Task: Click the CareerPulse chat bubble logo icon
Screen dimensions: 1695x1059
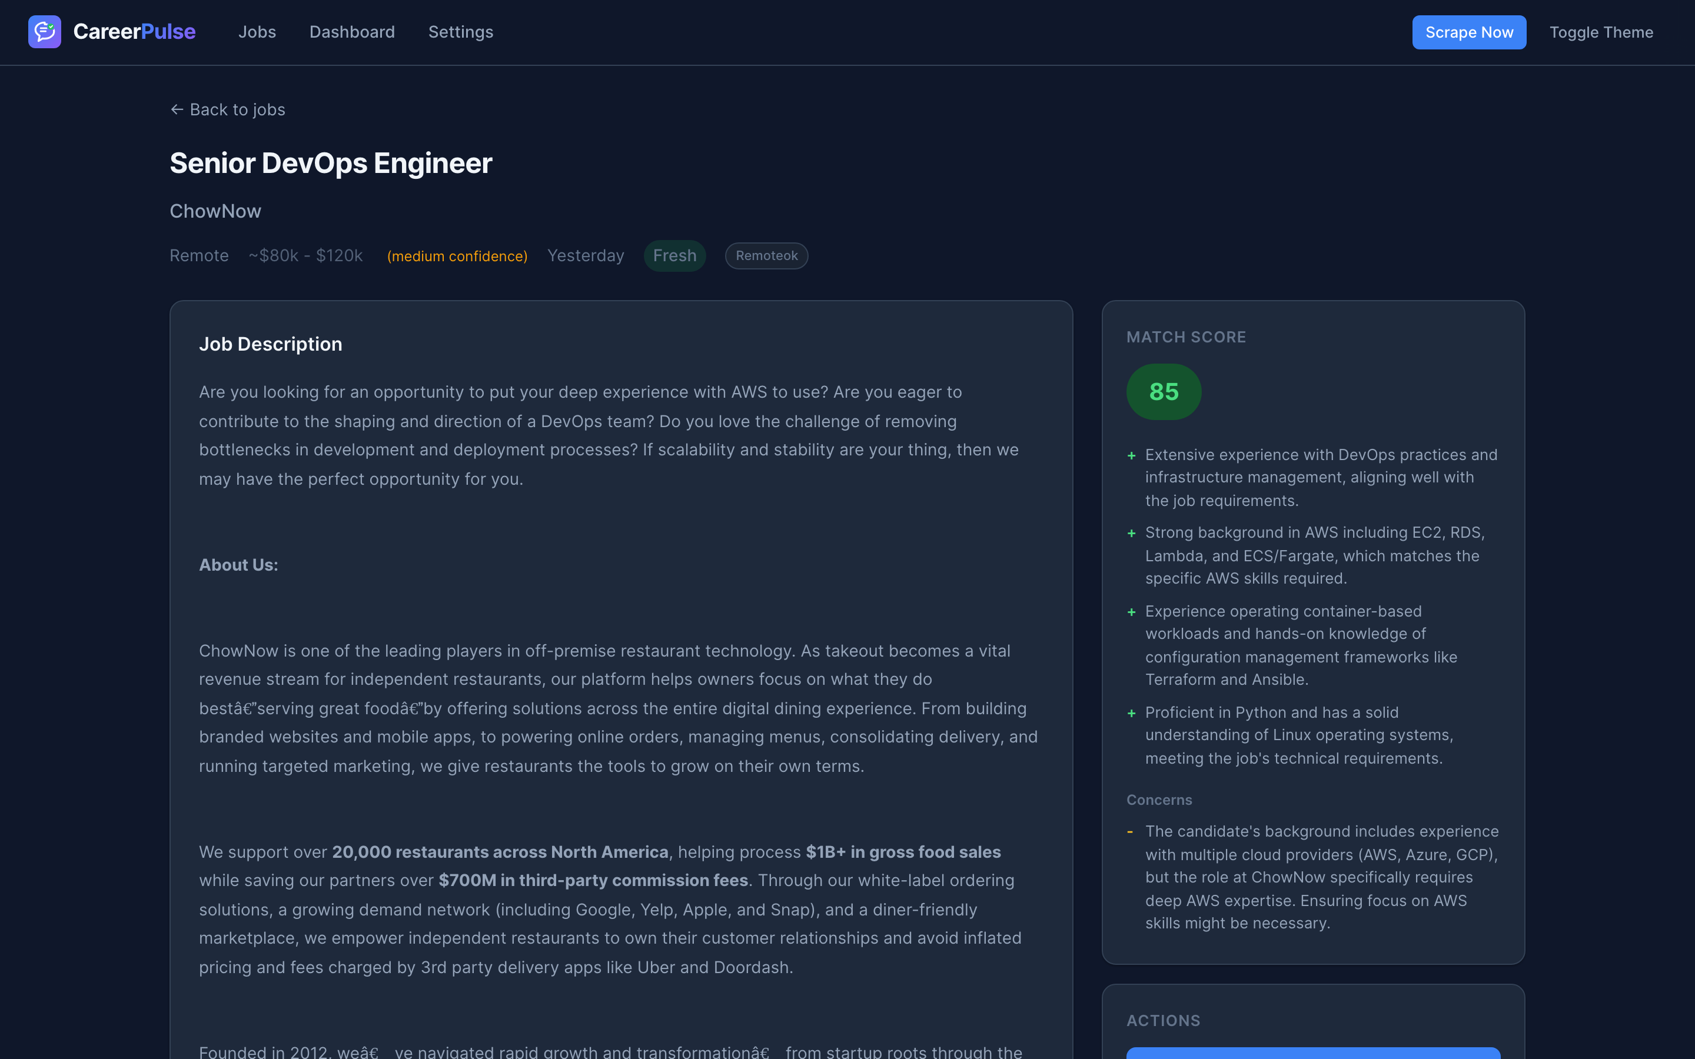Action: [44, 32]
